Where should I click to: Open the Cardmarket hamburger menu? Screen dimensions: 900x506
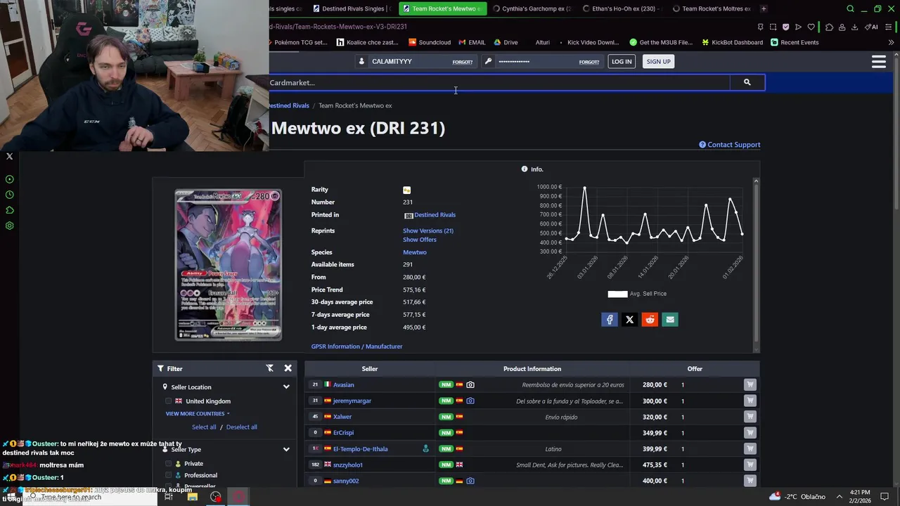point(878,62)
